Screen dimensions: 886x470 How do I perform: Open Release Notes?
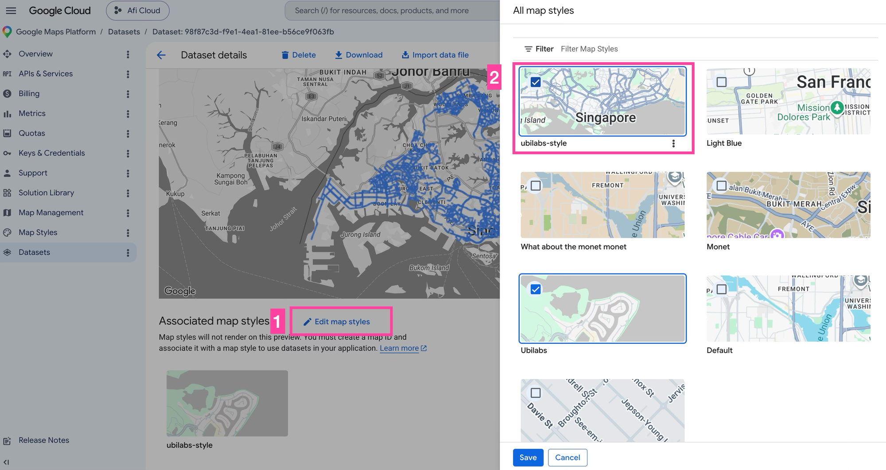(x=44, y=440)
